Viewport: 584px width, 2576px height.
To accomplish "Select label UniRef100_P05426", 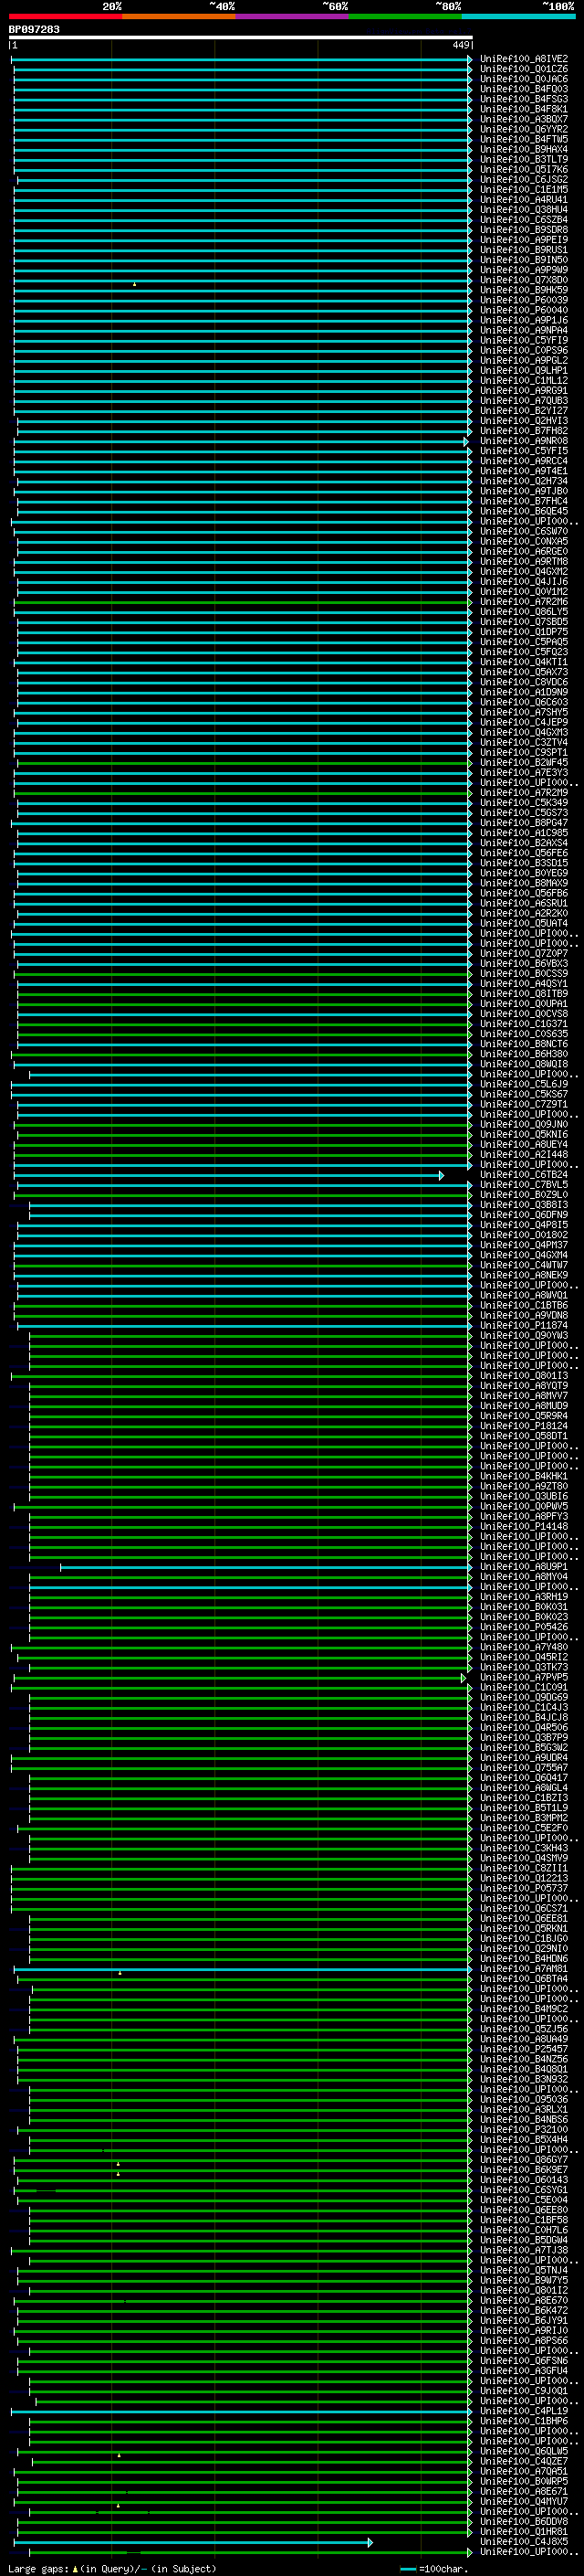I will coord(523,1627).
